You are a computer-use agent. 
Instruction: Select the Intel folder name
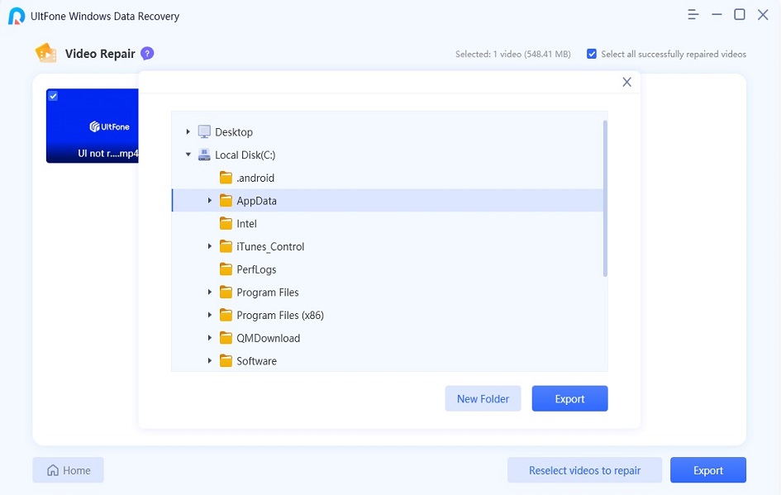[246, 224]
